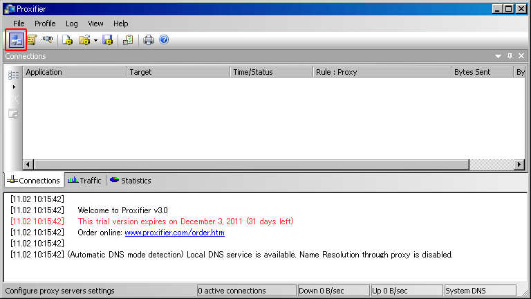This screenshot has height=299, width=531.
Task: Expand the small arrow in connections sidebar
Action: coord(14,87)
